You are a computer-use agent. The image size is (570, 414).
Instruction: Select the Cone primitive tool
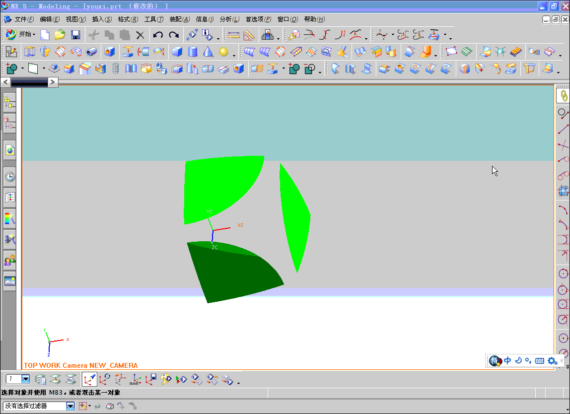tap(208, 51)
